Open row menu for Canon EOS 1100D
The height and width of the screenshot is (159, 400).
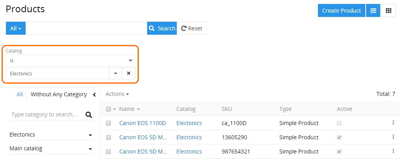coord(393,123)
